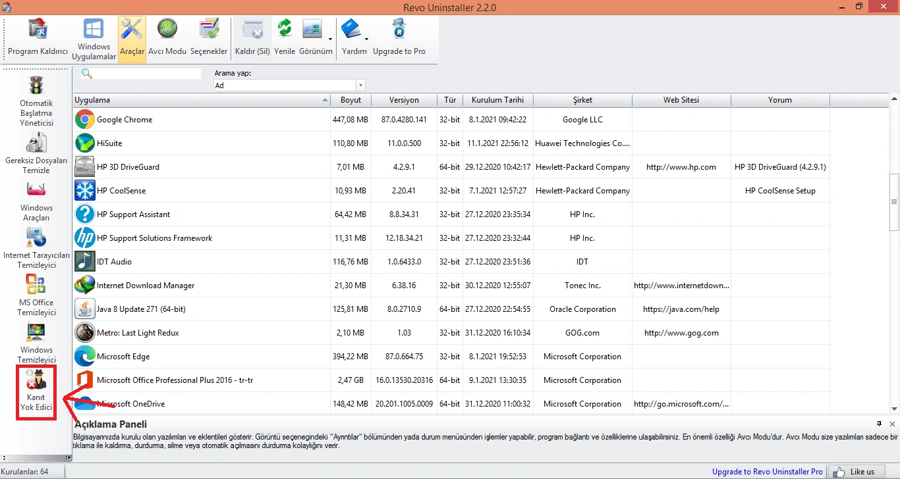Click the http://www.hp.com website cell

[681, 167]
